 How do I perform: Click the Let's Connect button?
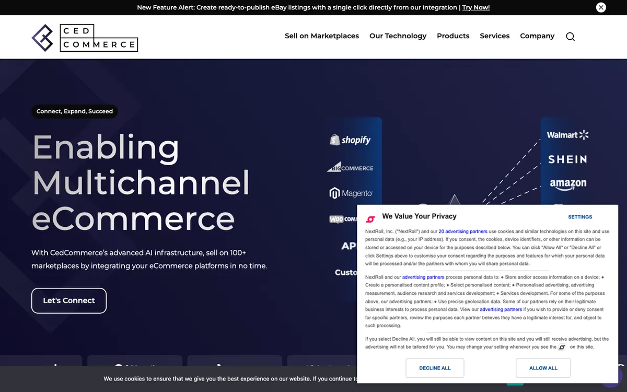[69, 301]
